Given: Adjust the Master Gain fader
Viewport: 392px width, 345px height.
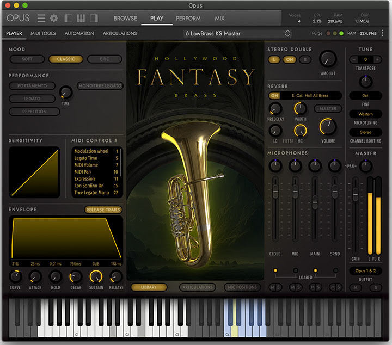Looking at the screenshot, I should click(355, 194).
